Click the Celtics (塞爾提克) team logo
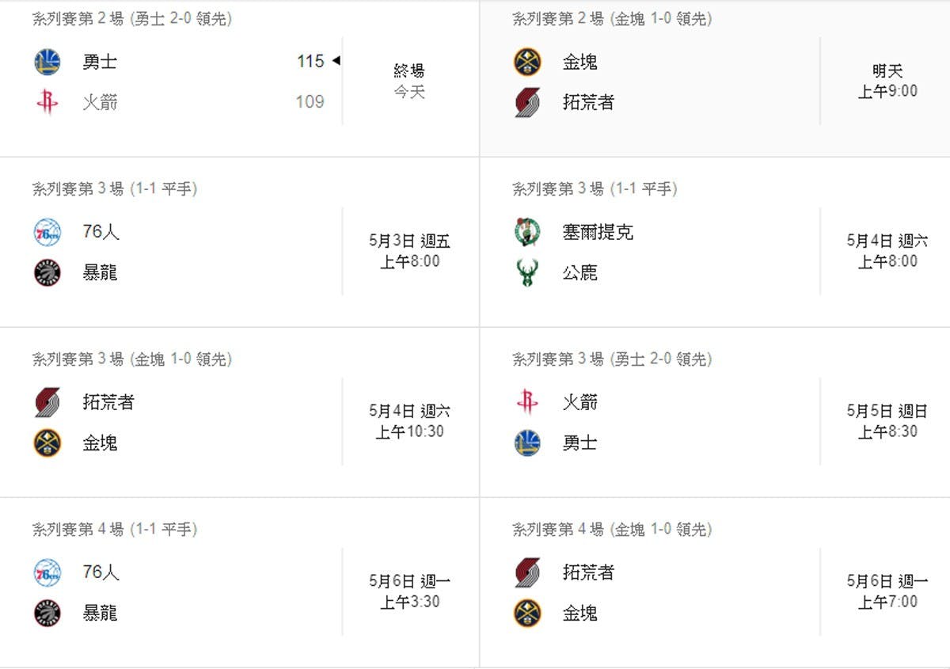Screen dimensions: 950x669 [x=527, y=232]
